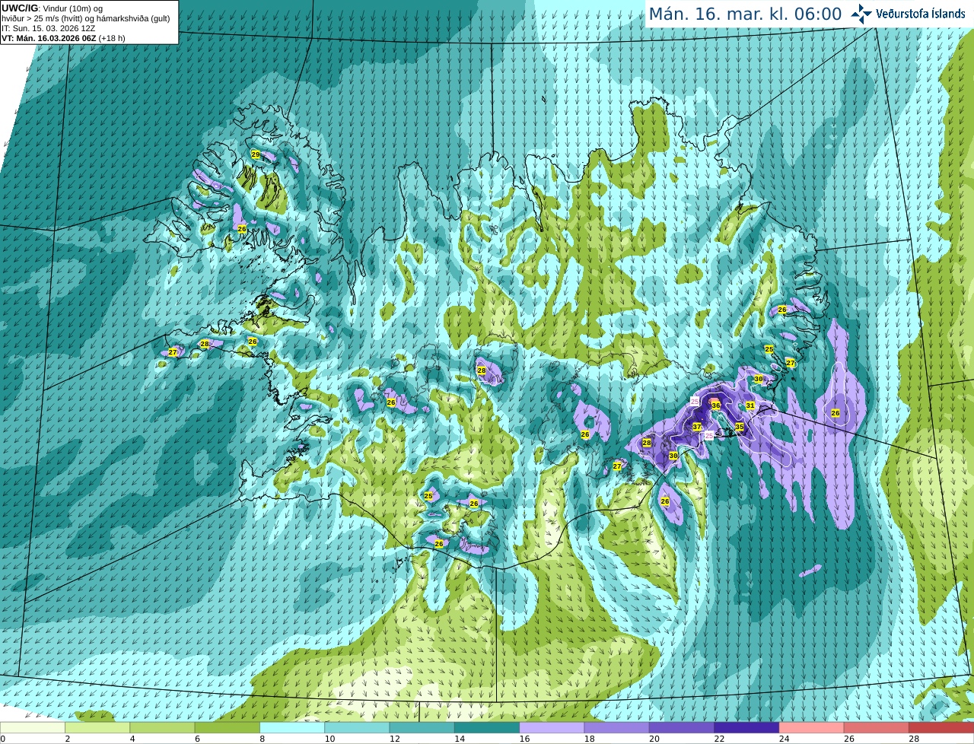The image size is (974, 744).
Task: Click the yellow gust marker labeled 36
Action: [716, 405]
